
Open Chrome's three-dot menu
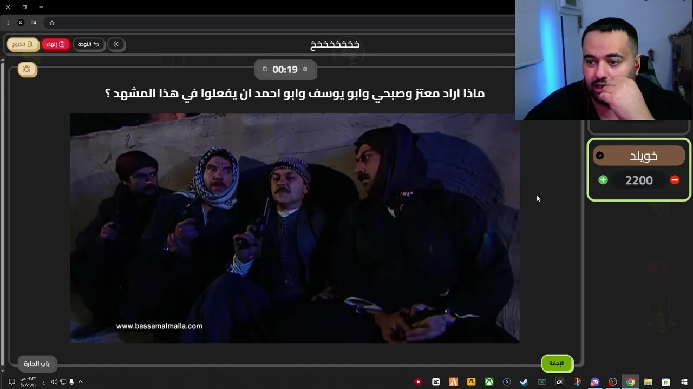tap(8, 23)
